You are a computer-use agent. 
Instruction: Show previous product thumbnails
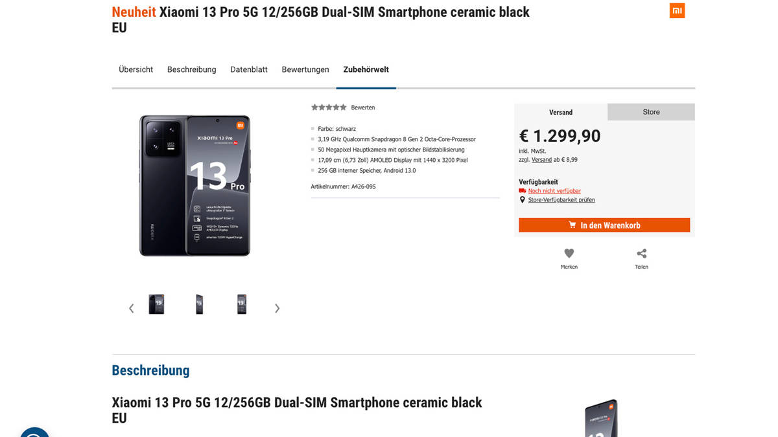coord(131,308)
